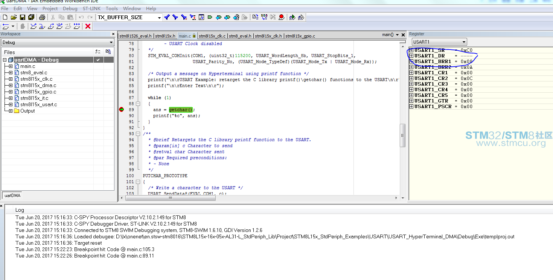This screenshot has width=553, height=280.
Task: Click the Step Out debug icon
Action: point(51,26)
